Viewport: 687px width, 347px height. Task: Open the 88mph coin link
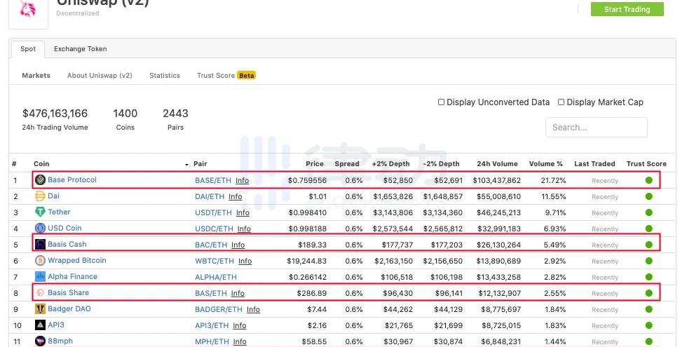[x=60, y=341]
